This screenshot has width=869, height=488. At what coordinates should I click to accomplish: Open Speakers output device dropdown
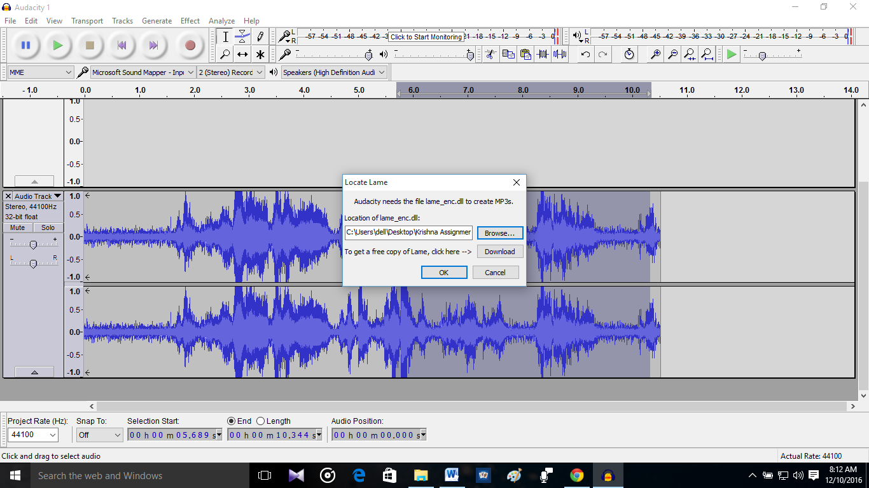[334, 72]
